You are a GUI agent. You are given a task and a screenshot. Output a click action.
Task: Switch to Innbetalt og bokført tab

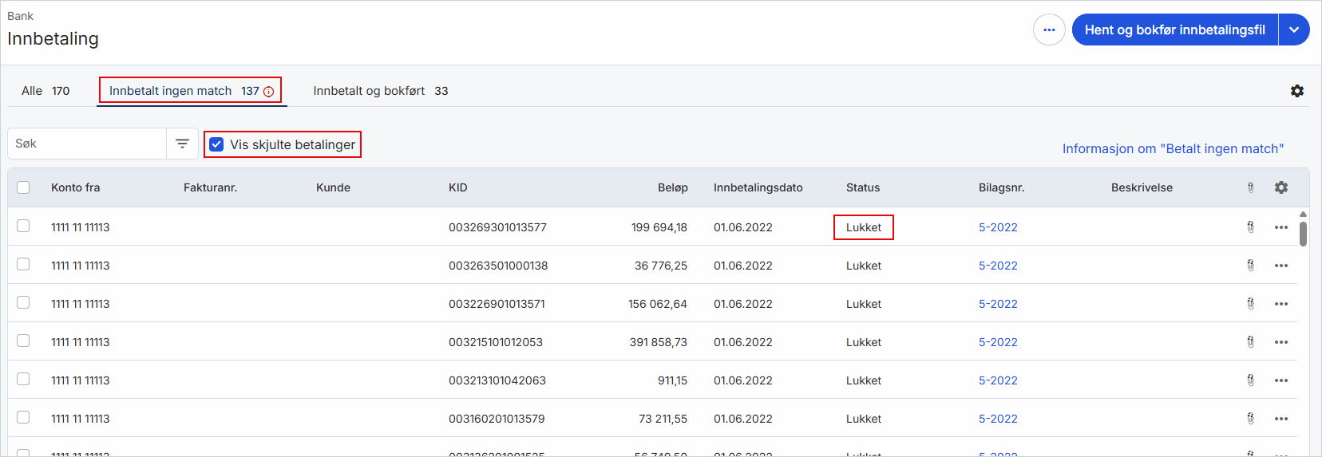pyautogui.click(x=381, y=91)
